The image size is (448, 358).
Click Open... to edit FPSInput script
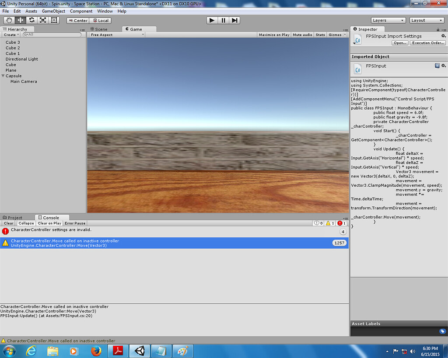pos(399,42)
